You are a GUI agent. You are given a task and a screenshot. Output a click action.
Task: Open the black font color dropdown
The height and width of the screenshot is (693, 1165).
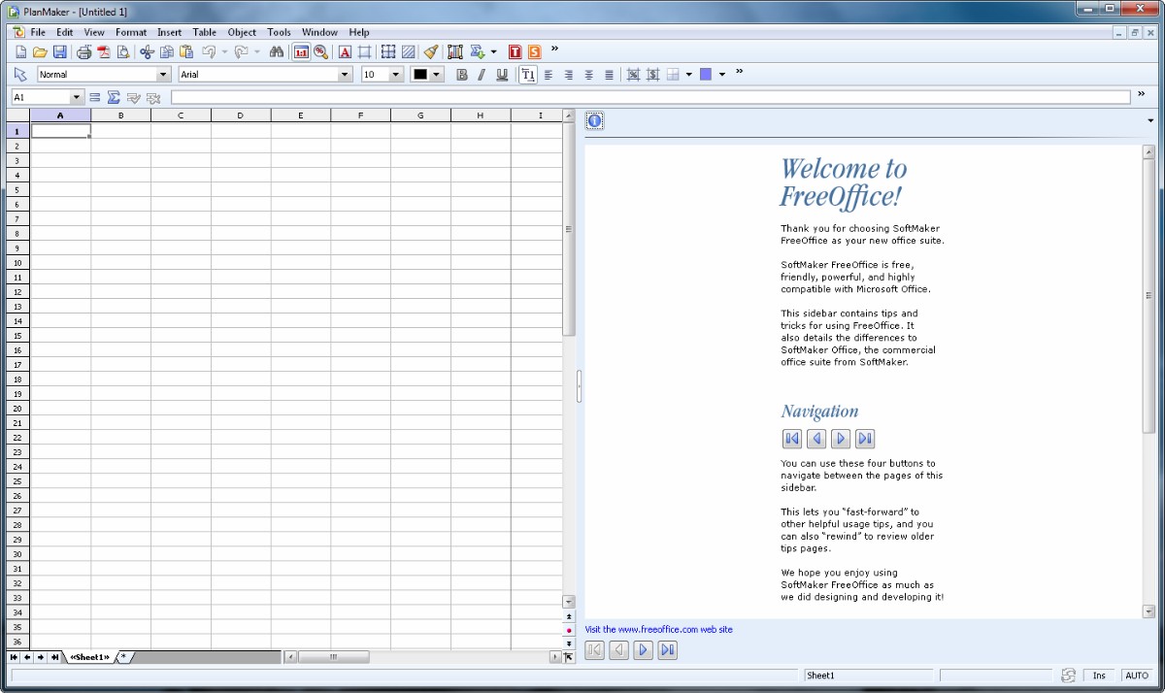[436, 75]
